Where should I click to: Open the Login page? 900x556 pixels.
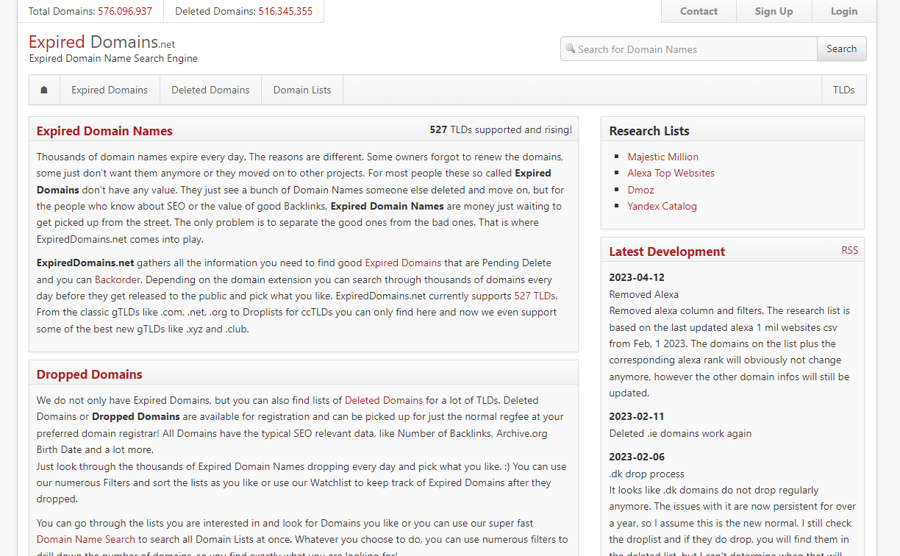[844, 11]
